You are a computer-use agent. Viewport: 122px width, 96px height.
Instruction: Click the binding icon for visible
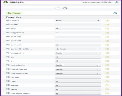[x=107, y=21]
